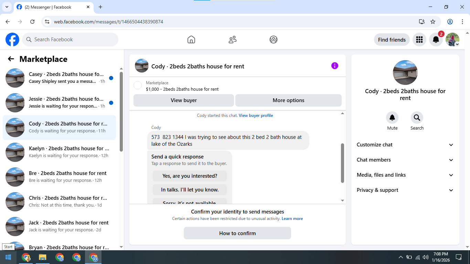Click Cody's listing thumbnail in right panel
Image resolution: width=470 pixels, height=264 pixels.
pos(405,73)
